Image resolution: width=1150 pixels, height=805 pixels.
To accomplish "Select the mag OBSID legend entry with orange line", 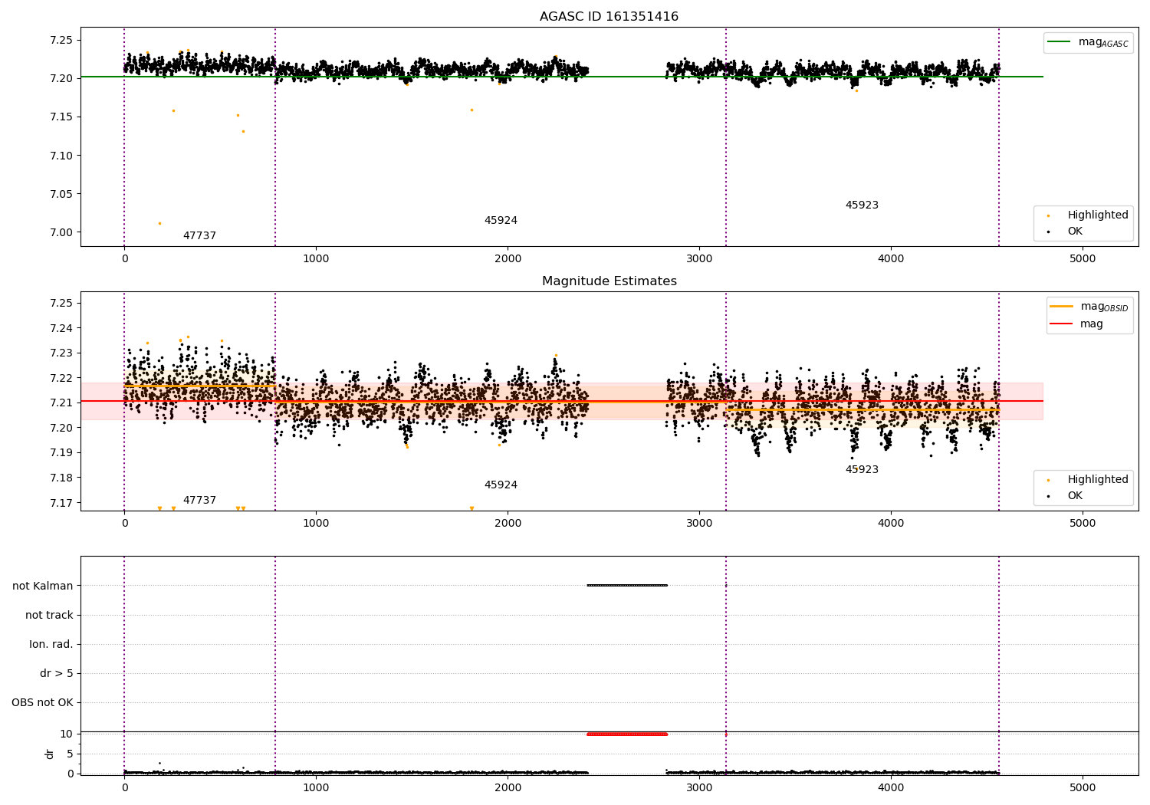I will 1089,307.
